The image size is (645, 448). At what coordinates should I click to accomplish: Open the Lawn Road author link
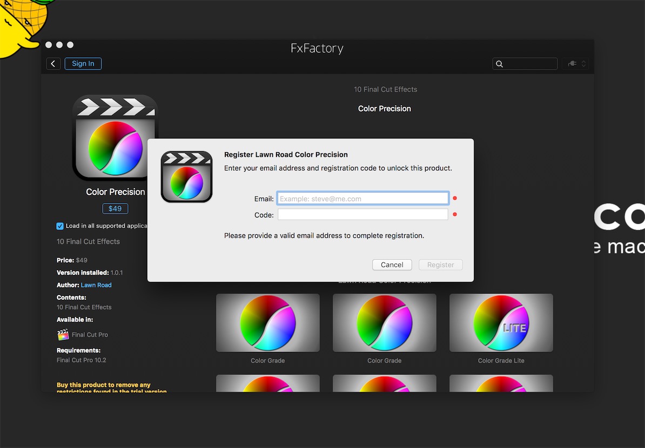pos(96,285)
